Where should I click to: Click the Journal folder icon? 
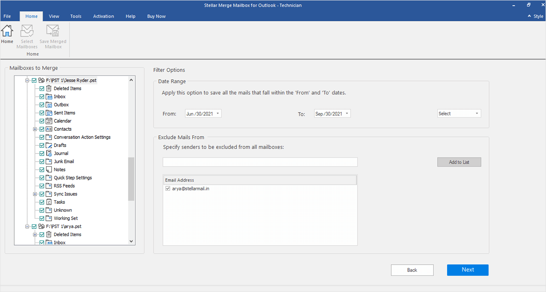(49, 153)
